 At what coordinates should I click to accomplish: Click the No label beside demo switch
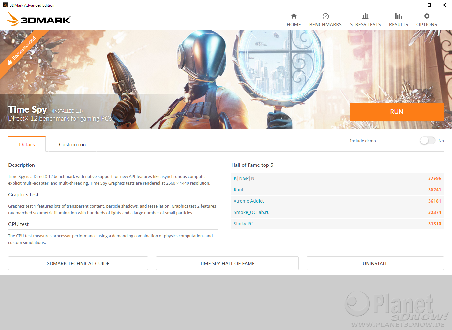(441, 141)
